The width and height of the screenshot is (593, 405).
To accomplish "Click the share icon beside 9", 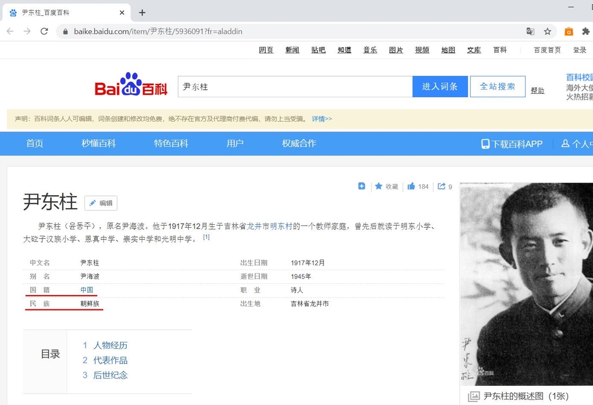I will 442,187.
